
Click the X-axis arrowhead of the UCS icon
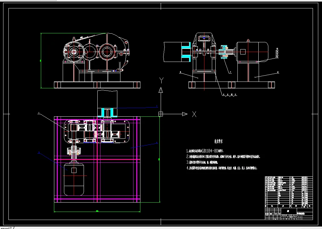point(185,114)
